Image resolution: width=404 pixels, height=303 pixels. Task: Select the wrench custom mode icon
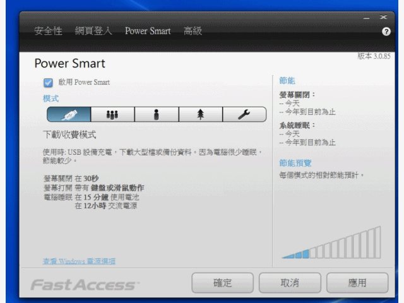click(x=244, y=114)
